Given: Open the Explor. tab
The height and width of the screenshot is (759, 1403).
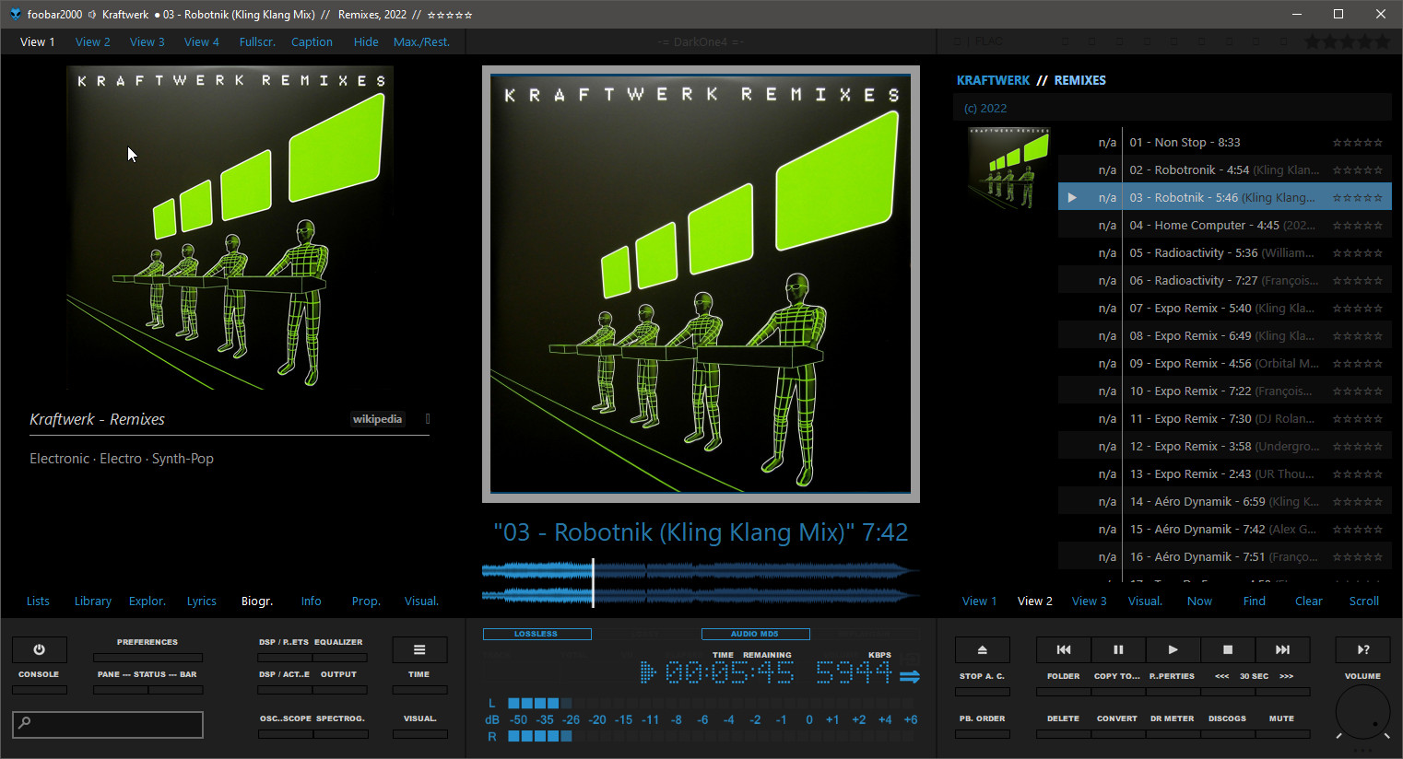Looking at the screenshot, I should pyautogui.click(x=147, y=601).
